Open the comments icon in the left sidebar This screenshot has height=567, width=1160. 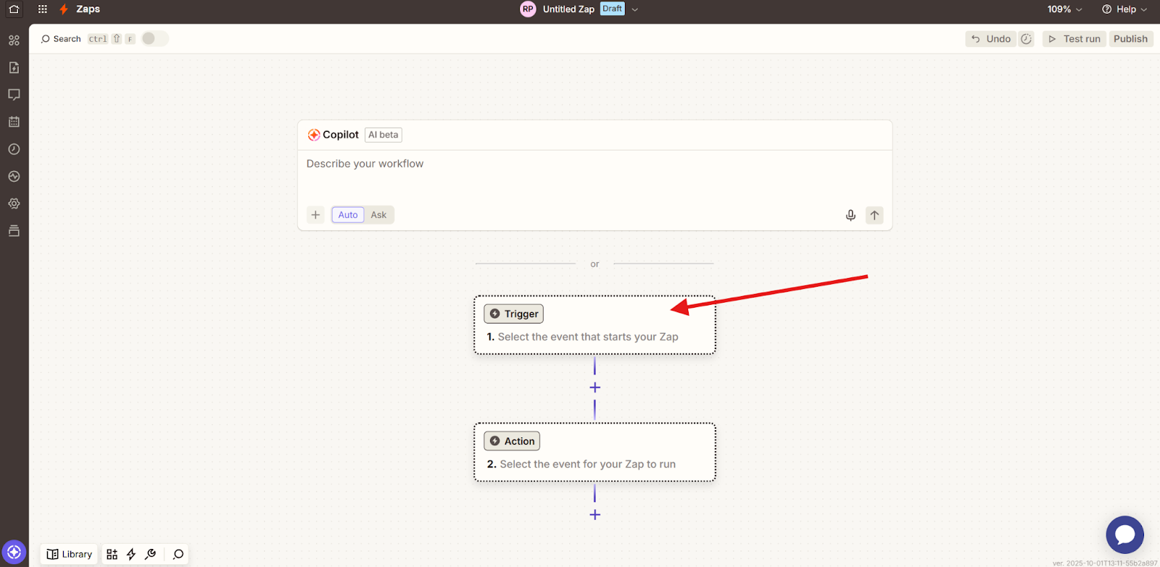click(14, 95)
